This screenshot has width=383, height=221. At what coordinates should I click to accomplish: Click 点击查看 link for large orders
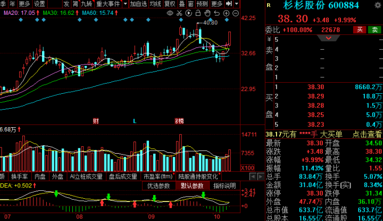click(x=367, y=135)
